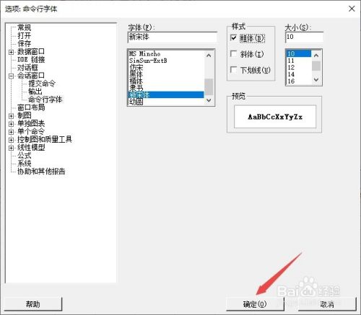Click the 大小(S) size input field

click(x=304, y=37)
